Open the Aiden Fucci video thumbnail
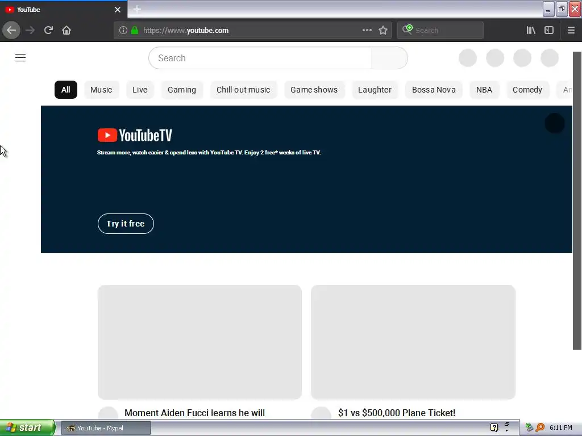 (x=199, y=342)
